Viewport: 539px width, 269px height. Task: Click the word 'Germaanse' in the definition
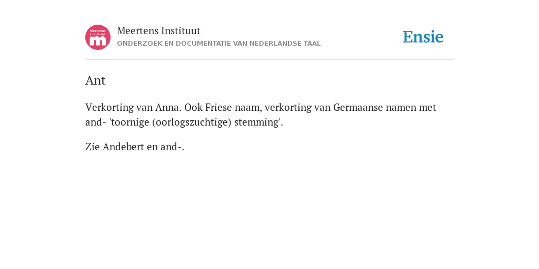[358, 107]
